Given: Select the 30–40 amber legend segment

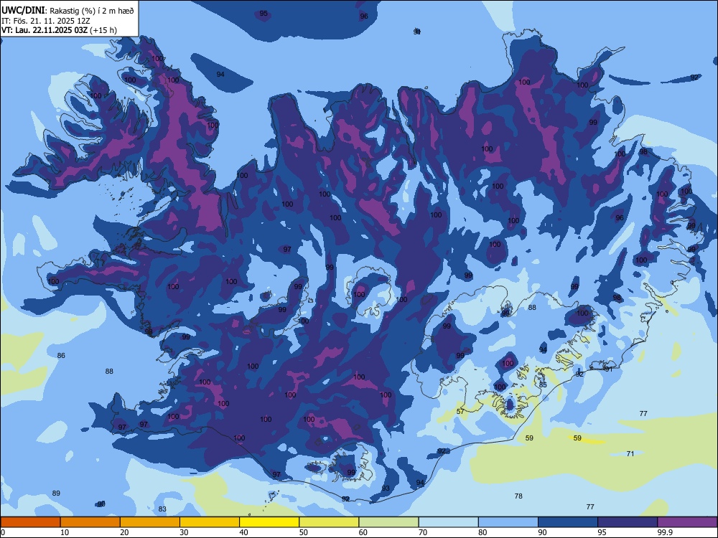Looking at the screenshot, I should (210, 522).
